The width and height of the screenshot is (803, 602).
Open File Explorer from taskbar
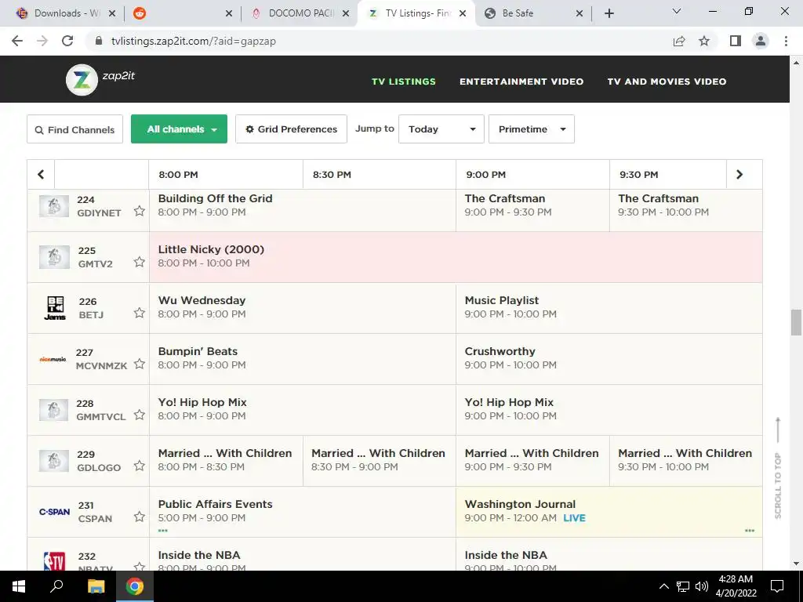[x=96, y=586]
